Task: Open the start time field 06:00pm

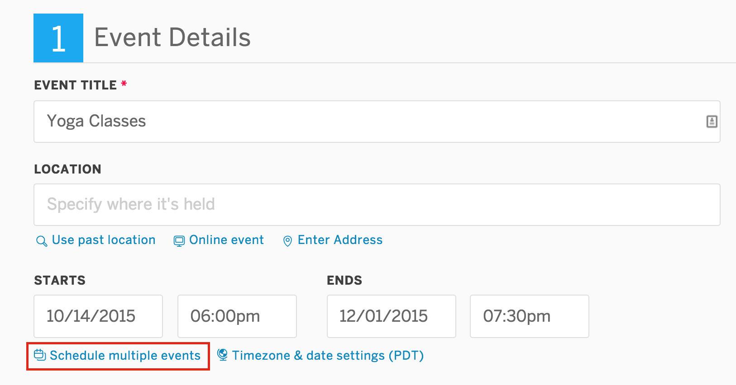Action: [x=237, y=316]
